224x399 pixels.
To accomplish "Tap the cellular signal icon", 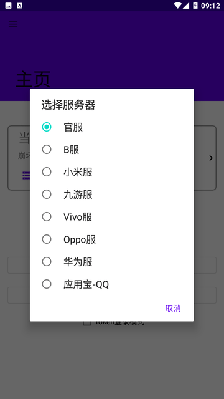I will point(186,6).
